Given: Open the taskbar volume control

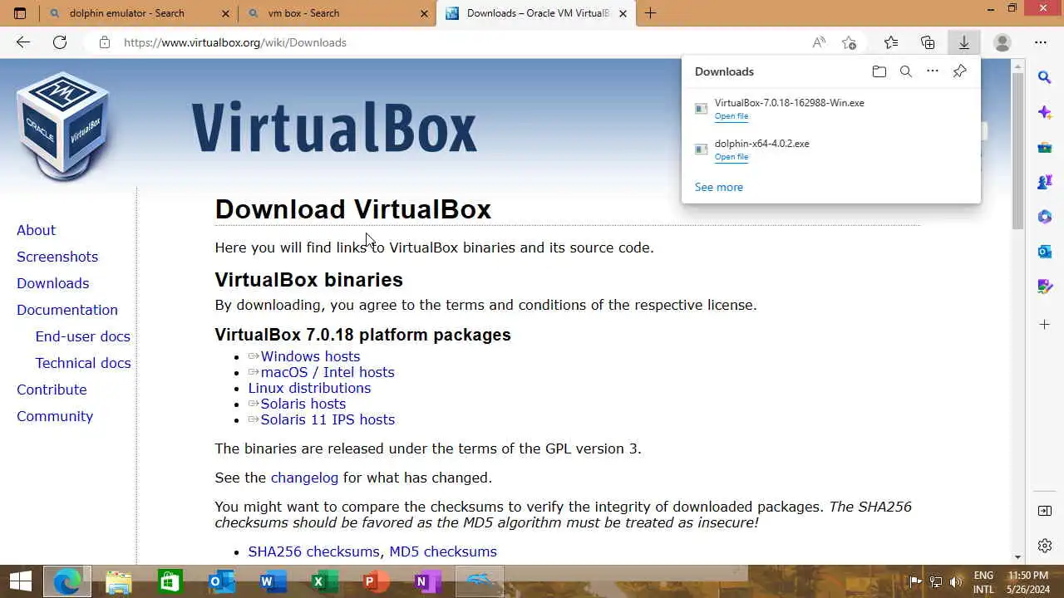Looking at the screenshot, I should click(956, 581).
